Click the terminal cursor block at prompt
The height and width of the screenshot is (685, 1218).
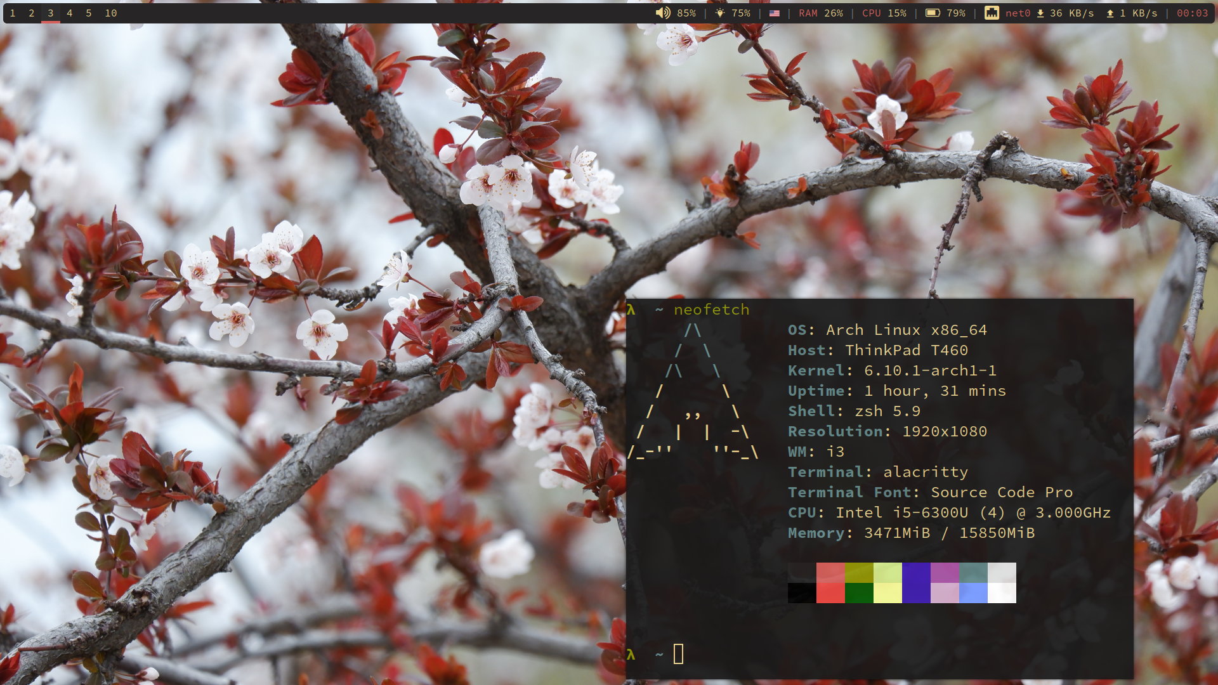pyautogui.click(x=678, y=654)
